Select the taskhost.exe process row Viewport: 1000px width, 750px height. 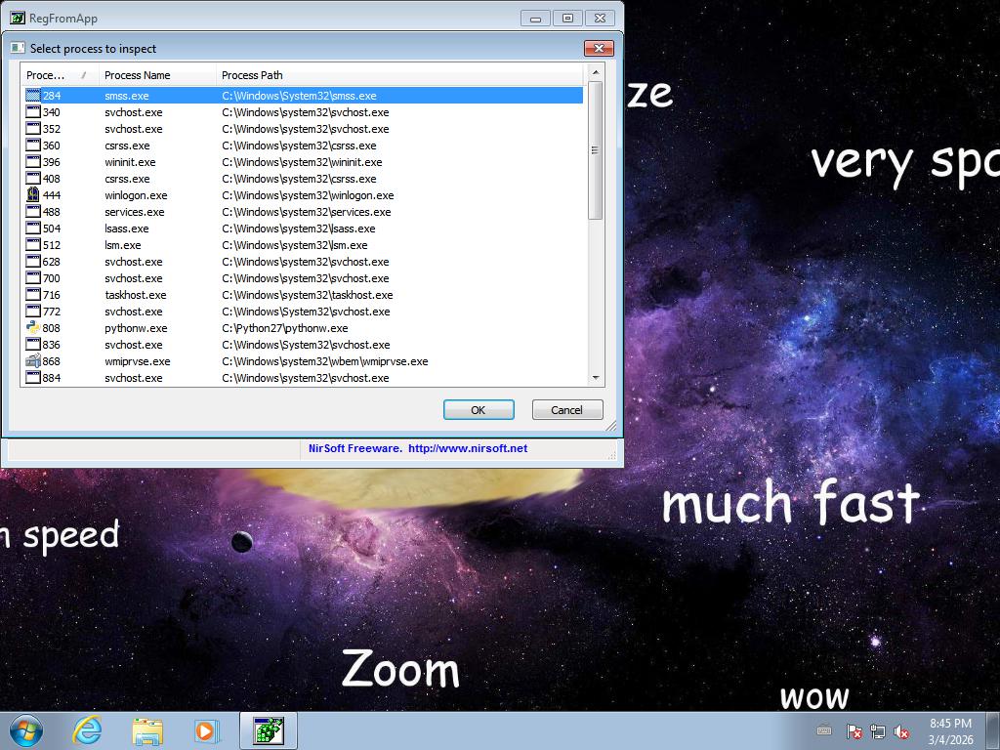coord(136,295)
